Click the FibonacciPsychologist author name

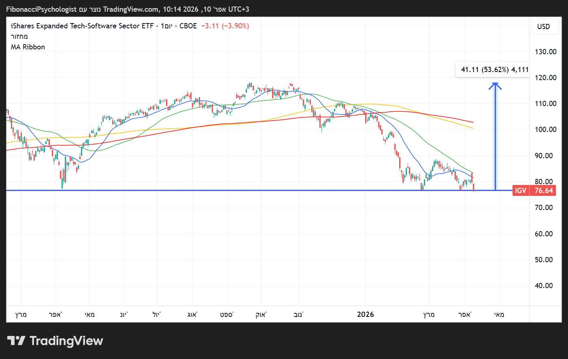41,9
